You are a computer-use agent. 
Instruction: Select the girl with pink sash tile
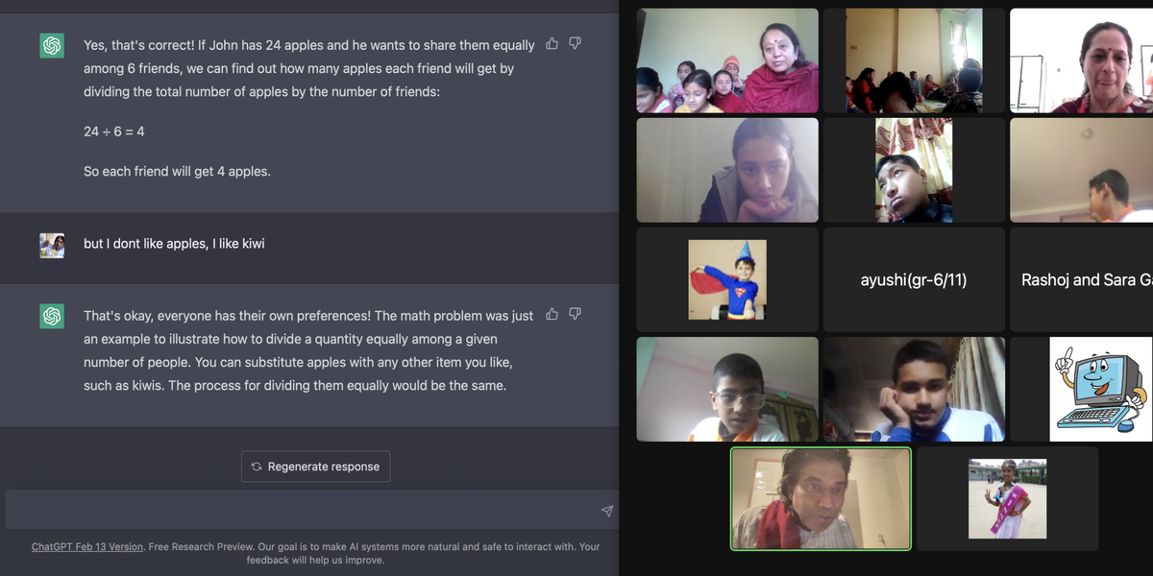click(x=1007, y=498)
